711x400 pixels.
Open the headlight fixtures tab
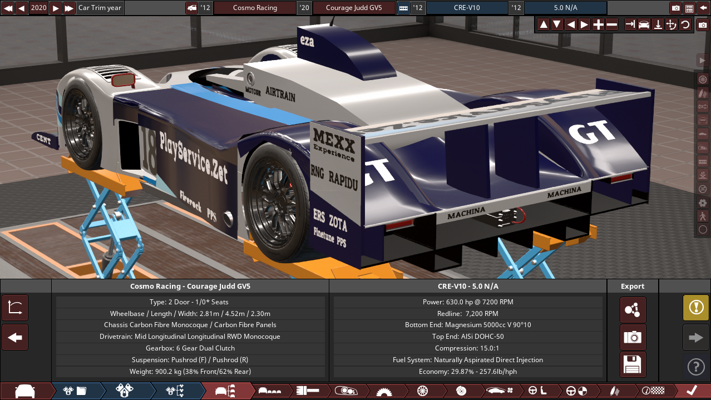coord(346,391)
